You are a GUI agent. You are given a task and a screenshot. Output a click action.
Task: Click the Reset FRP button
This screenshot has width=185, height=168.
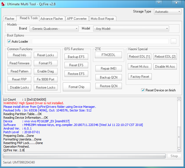tap(19, 79)
